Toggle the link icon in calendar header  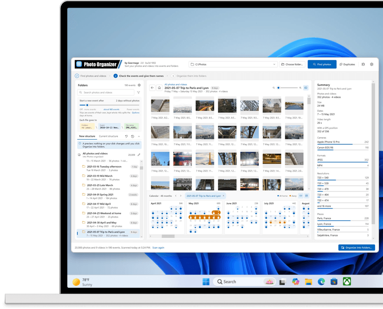(x=301, y=196)
